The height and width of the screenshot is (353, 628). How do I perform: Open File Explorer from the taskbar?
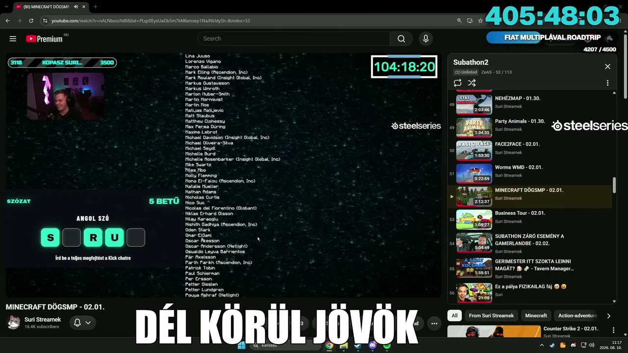point(344,346)
